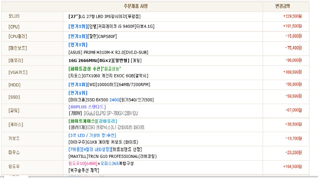Viewport: 320px width, 178px height.
Task: Click the 마이크론 SSD BX500 240G text
Action: (111, 100)
